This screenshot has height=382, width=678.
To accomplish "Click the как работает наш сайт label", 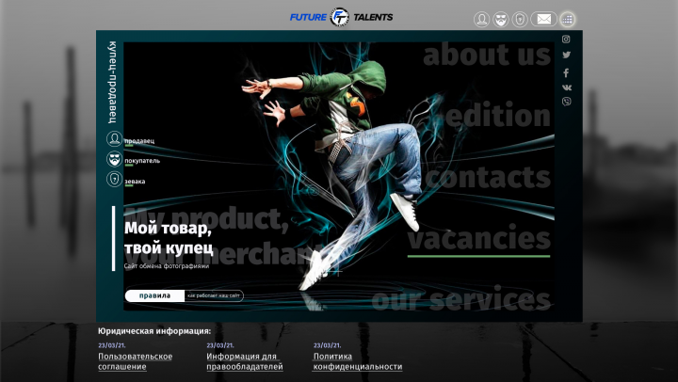I will click(214, 295).
